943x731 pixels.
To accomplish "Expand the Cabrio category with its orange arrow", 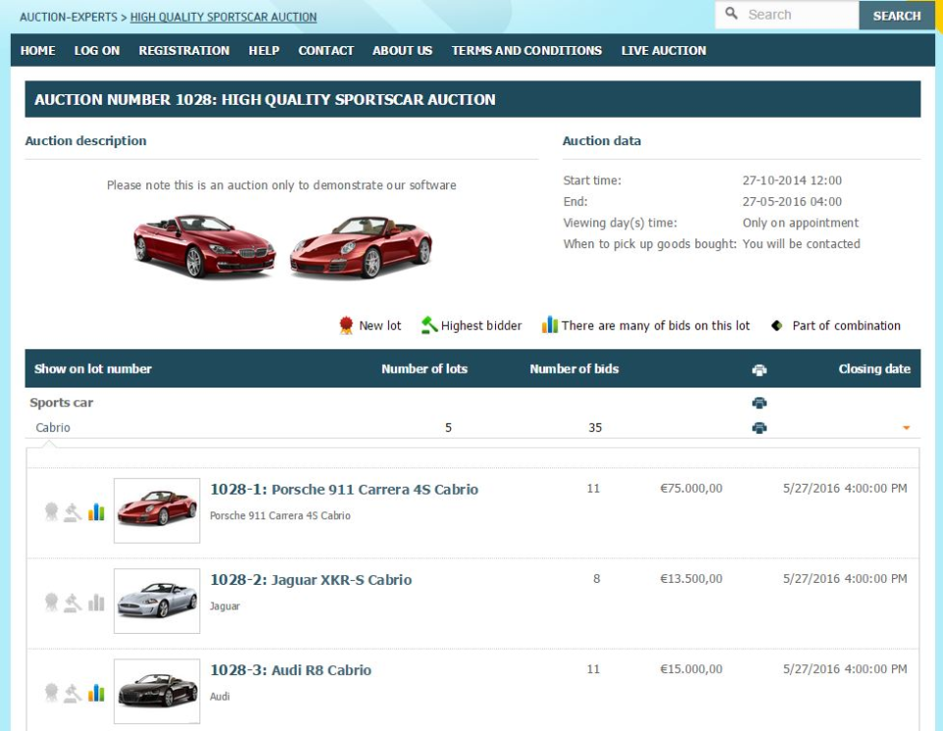I will (906, 427).
